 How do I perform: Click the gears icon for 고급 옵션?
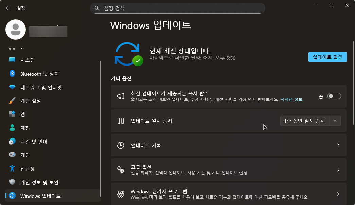pyautogui.click(x=121, y=169)
